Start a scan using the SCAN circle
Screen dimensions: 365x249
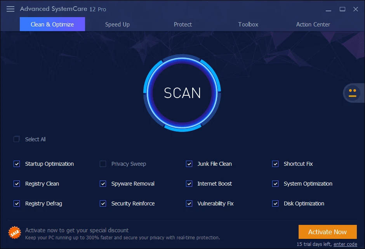[182, 93]
